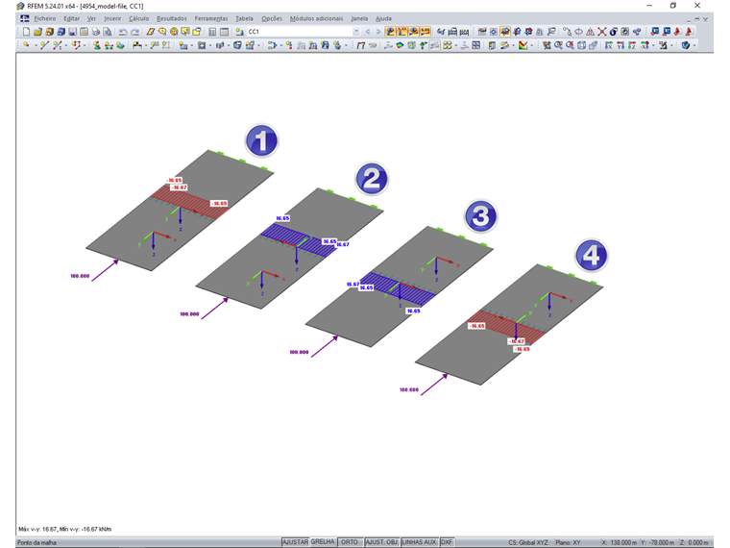Open the Janela menu
The width and height of the screenshot is (730, 548).
[359, 18]
